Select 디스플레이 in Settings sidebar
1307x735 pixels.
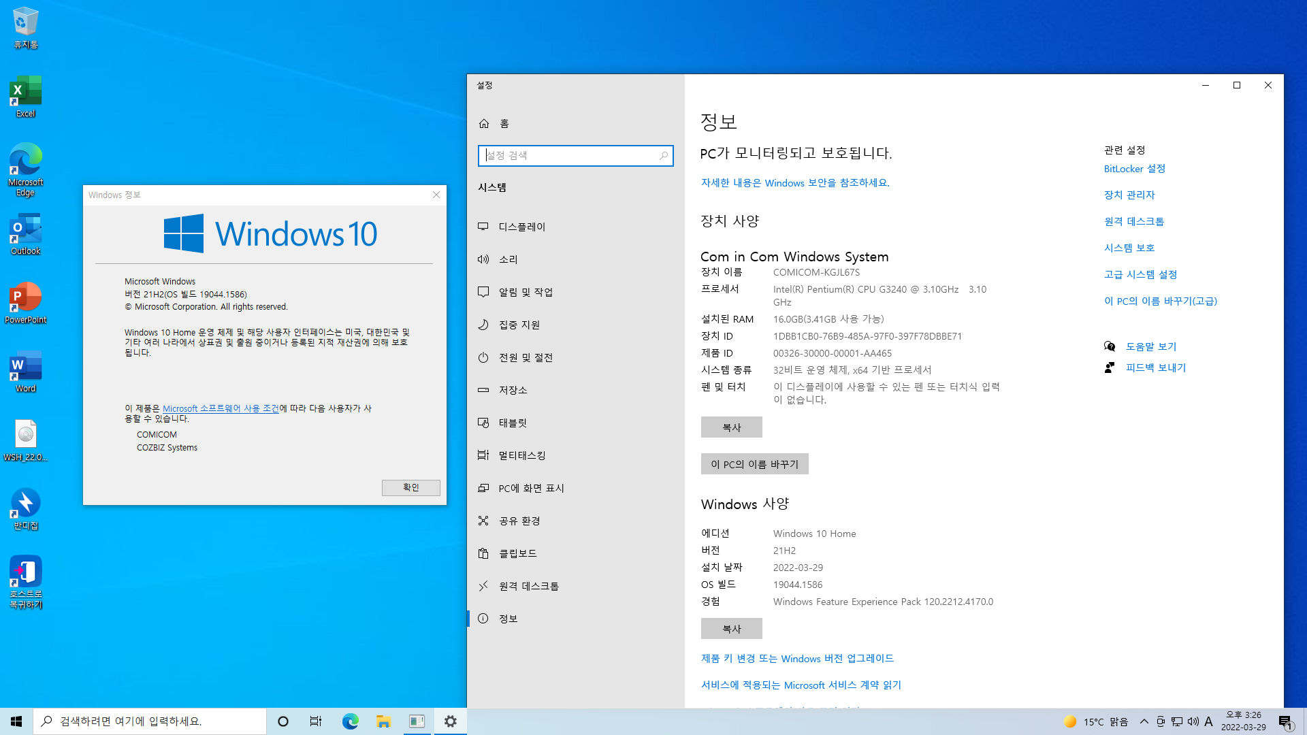point(575,227)
